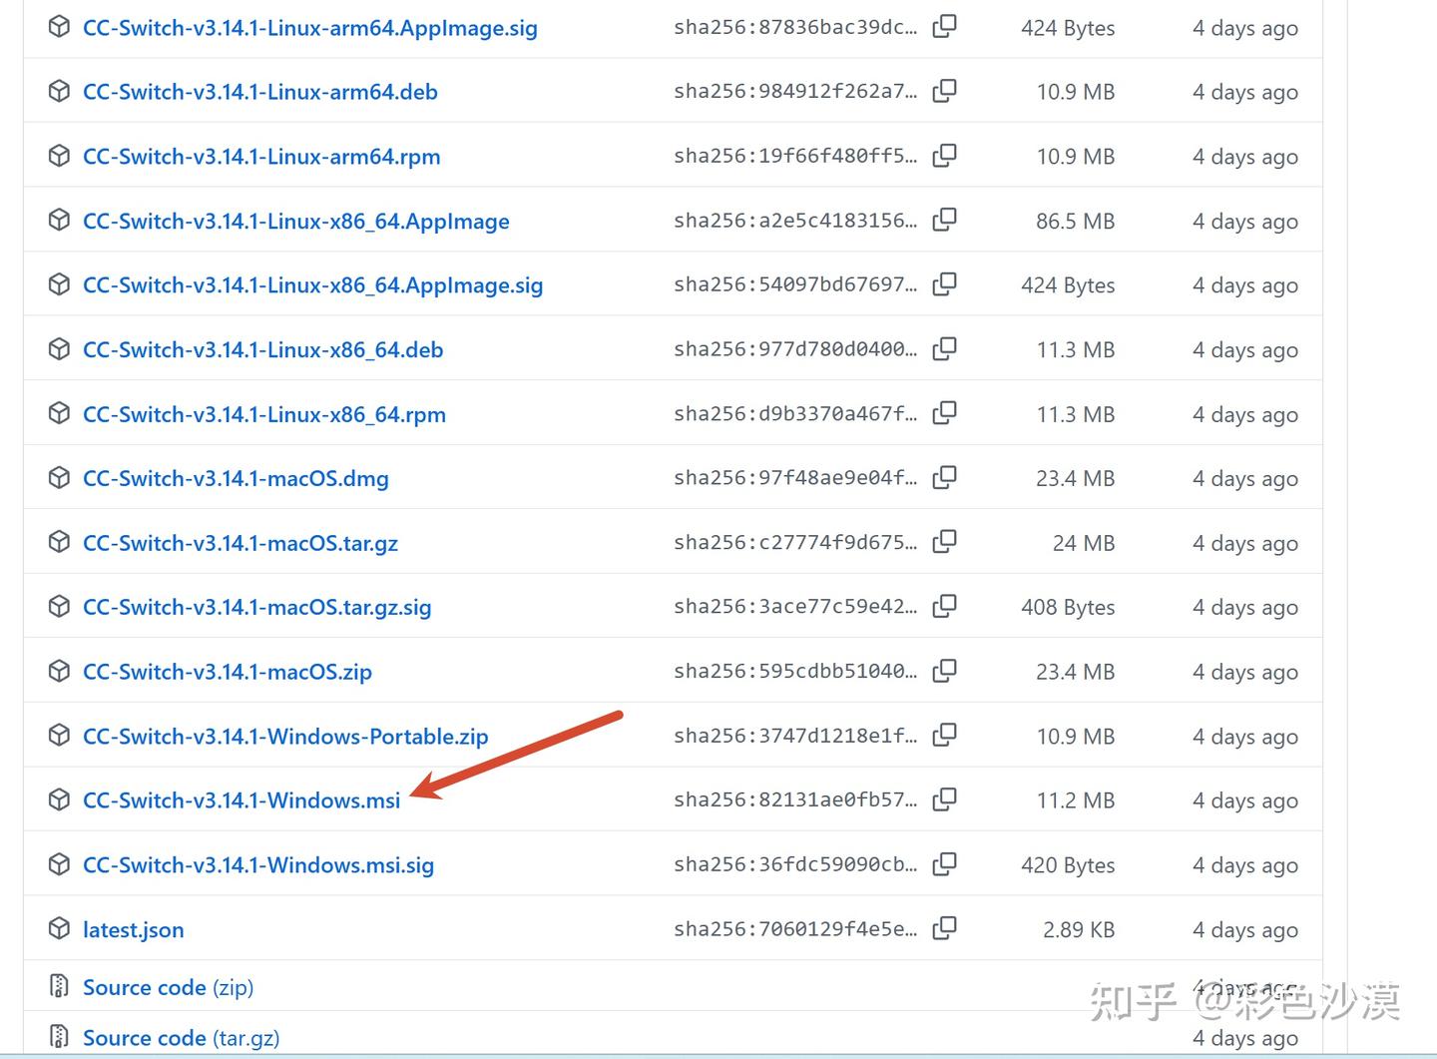Image resolution: width=1437 pixels, height=1059 pixels.
Task: Copy sha256 hash for Linux-x86_64.AppImage
Action: click(944, 220)
